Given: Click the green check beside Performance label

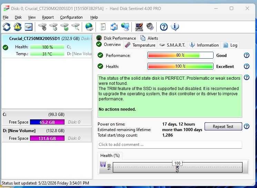Looking at the screenshot, I should coord(100,55).
